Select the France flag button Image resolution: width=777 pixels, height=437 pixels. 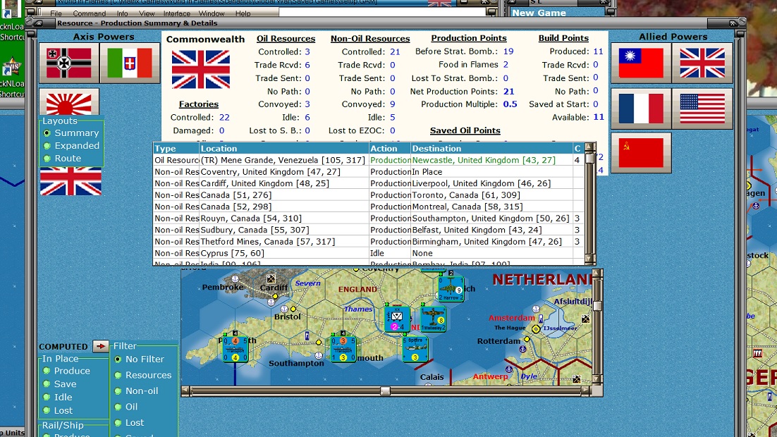640,109
